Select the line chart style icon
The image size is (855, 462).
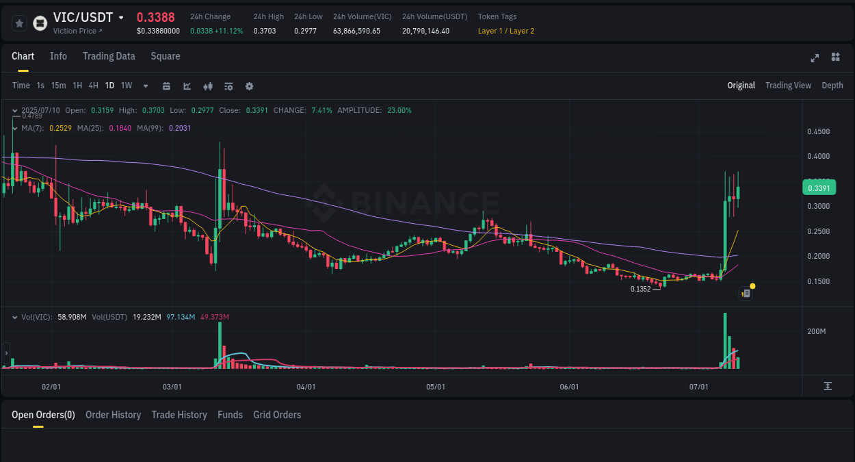tap(185, 86)
